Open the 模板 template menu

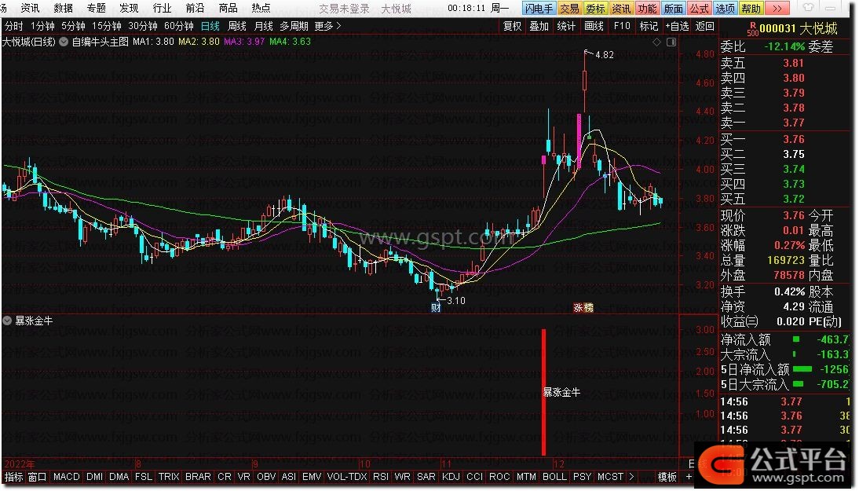pyautogui.click(x=667, y=477)
